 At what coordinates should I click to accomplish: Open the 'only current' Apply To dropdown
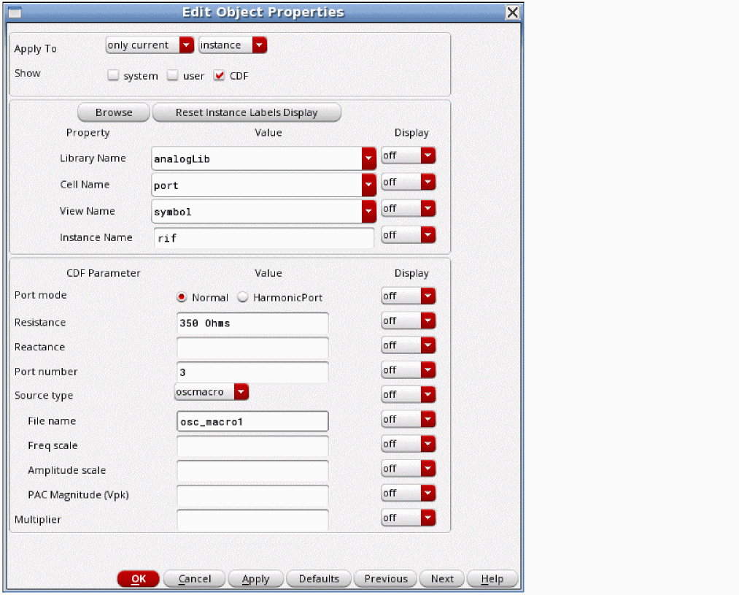tap(150, 45)
